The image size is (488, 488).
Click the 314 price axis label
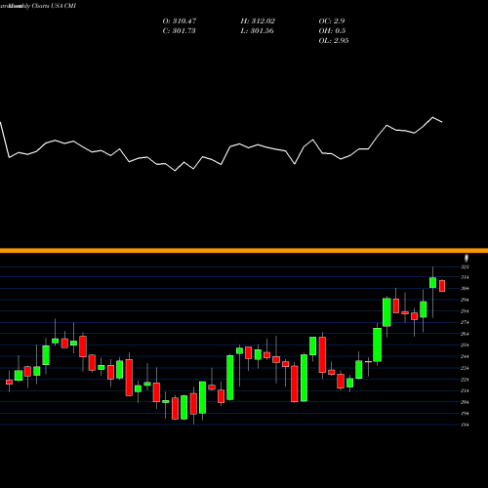tap(465, 277)
